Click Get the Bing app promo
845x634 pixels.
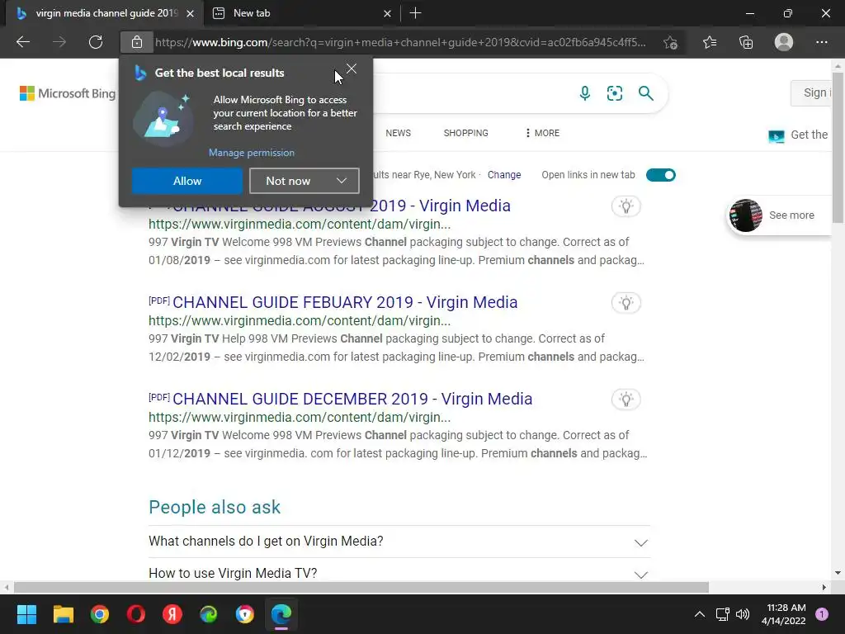click(800, 135)
